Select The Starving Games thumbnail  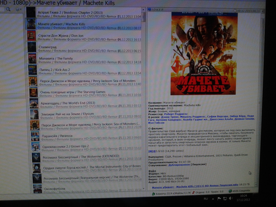coord(33,92)
